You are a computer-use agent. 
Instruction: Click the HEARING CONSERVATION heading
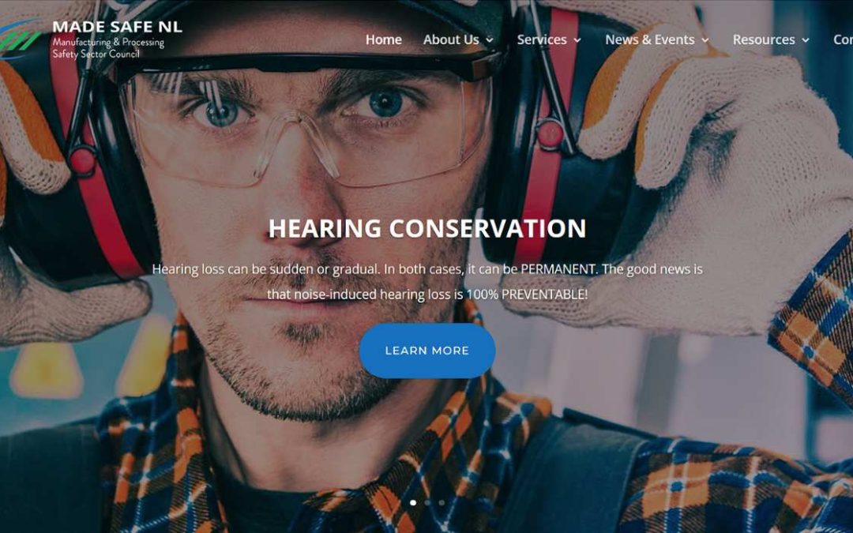(427, 228)
